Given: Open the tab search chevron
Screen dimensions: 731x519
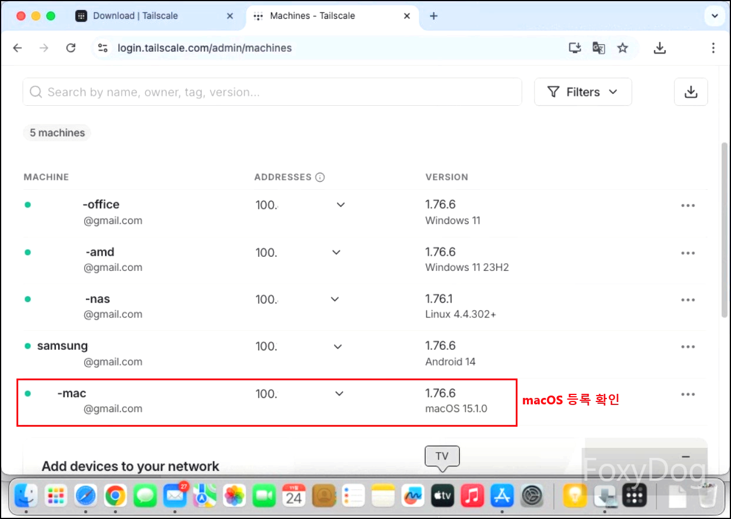Looking at the screenshot, I should tap(715, 16).
